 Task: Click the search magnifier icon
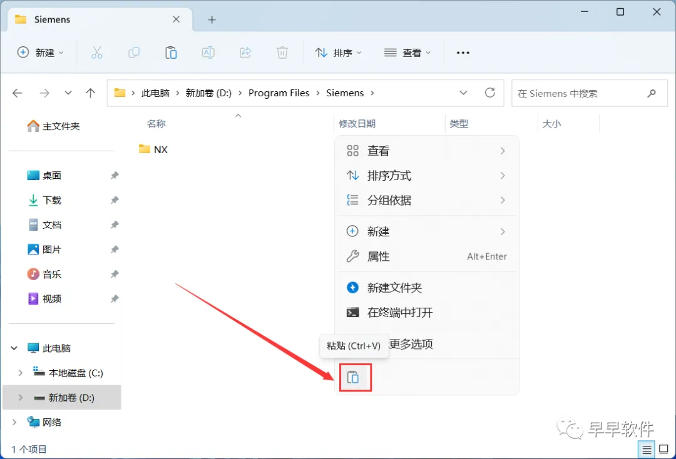pos(652,93)
